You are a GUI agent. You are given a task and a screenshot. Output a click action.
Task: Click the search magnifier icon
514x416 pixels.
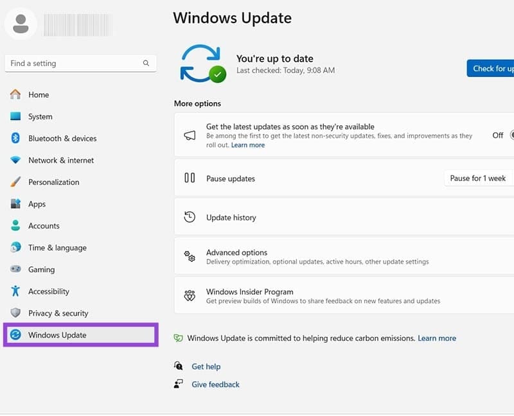[x=146, y=63]
